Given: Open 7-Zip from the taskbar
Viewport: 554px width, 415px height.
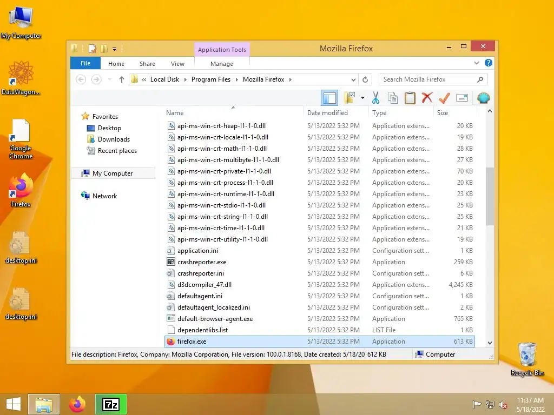Looking at the screenshot, I should click(x=110, y=404).
